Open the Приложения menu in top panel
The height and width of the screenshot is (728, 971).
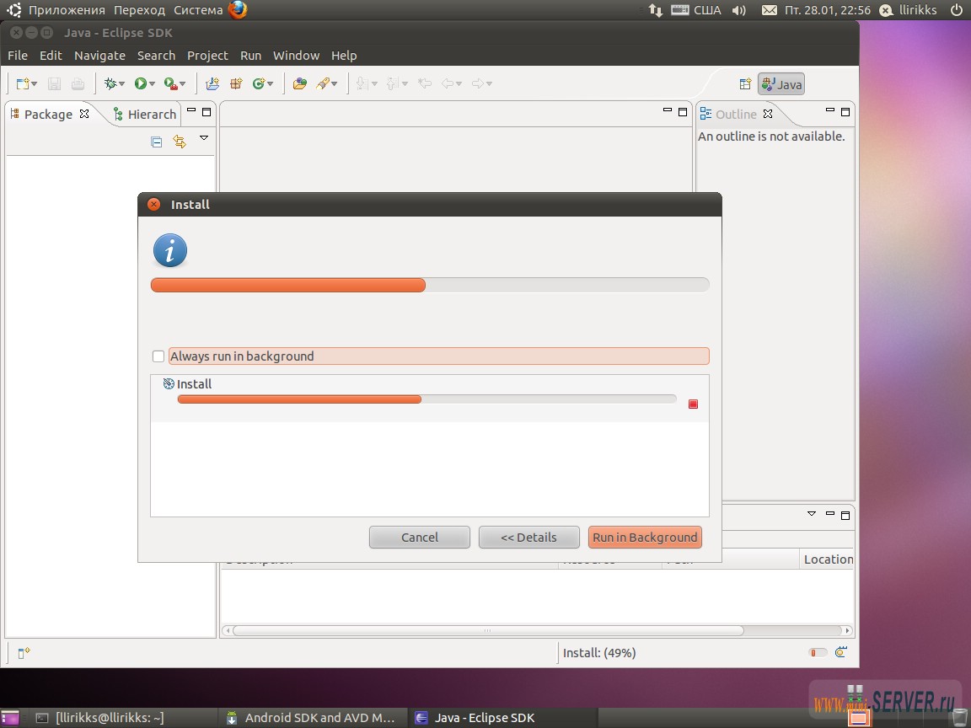(x=67, y=10)
